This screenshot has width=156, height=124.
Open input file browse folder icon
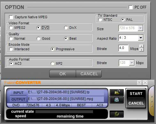(117, 93)
